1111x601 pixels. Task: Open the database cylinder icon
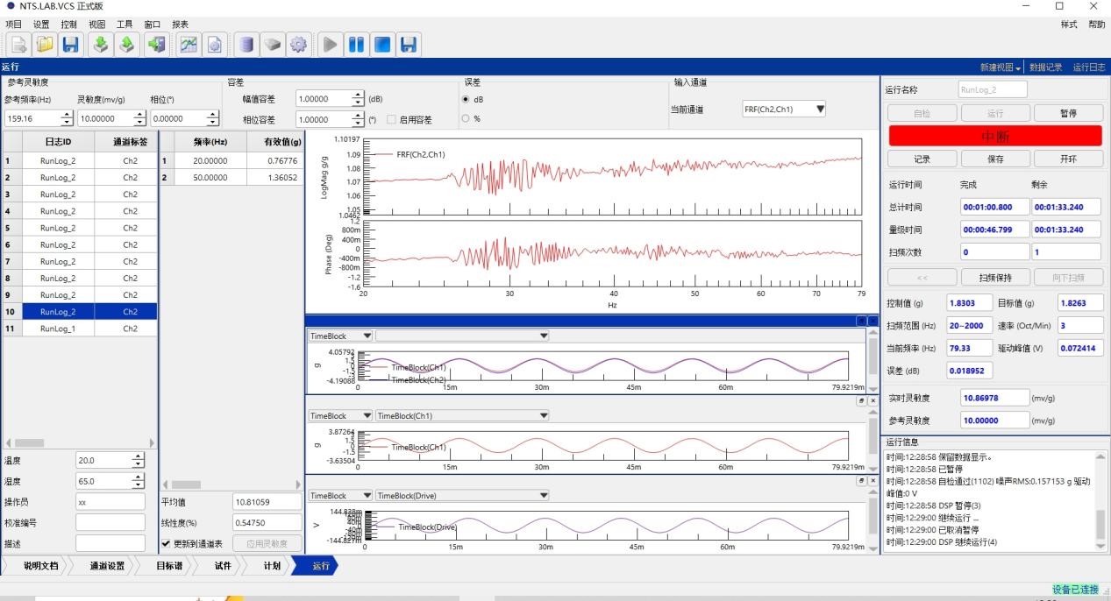[x=246, y=44]
